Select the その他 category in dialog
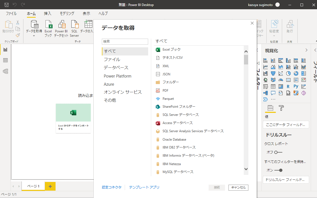The image size is (317, 198). click(125, 100)
